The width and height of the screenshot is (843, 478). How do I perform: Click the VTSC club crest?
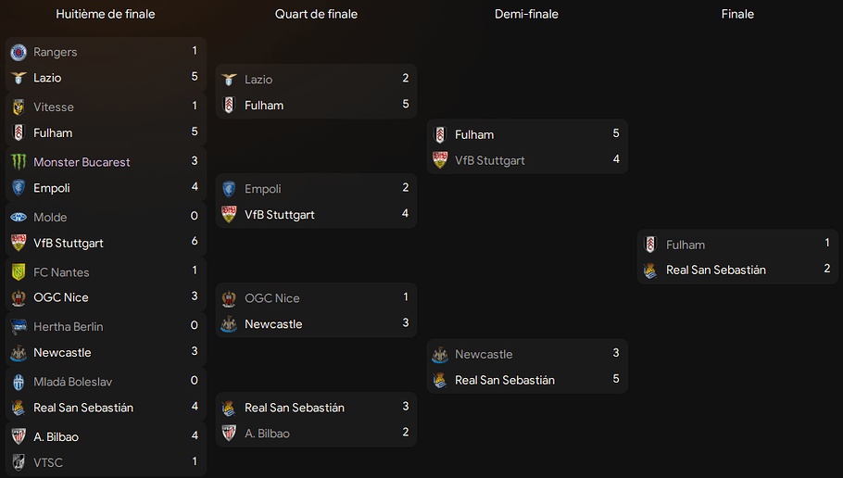(x=19, y=462)
